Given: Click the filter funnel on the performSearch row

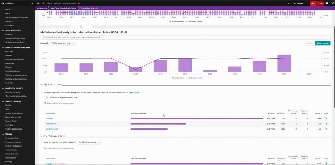Looking at the screenshot, I should 326,129.
